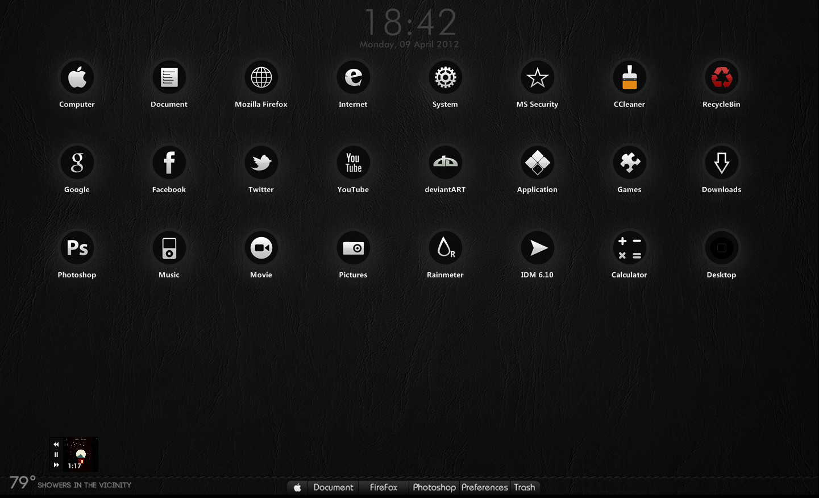The width and height of the screenshot is (819, 498).
Task: Open the Downloads shortcut
Action: (x=721, y=162)
